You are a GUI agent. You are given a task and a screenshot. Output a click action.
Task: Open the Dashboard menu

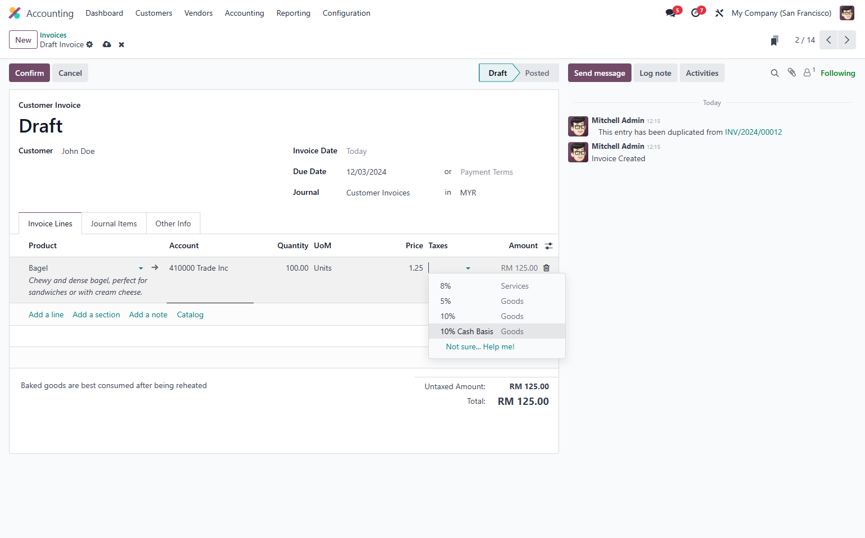104,13
